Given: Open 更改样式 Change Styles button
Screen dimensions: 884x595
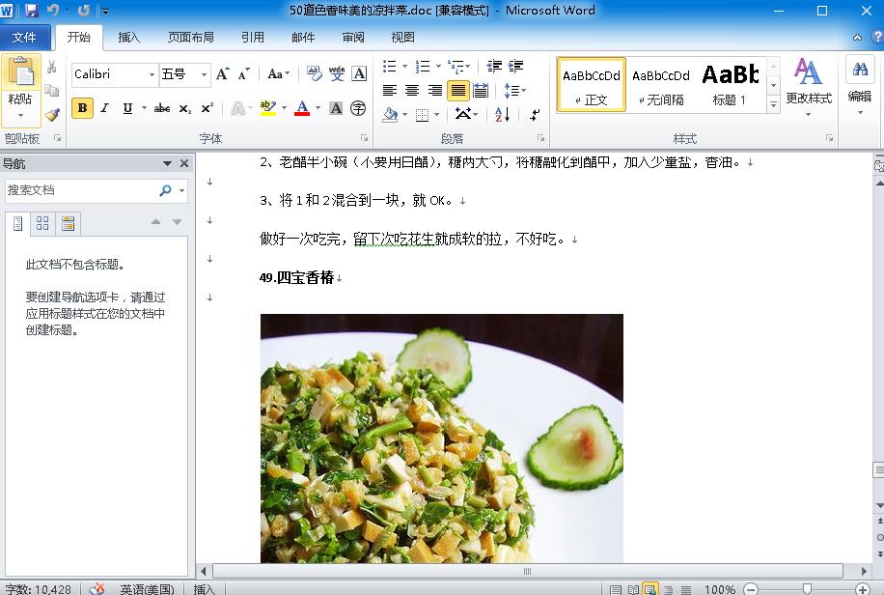Looking at the screenshot, I should click(809, 86).
